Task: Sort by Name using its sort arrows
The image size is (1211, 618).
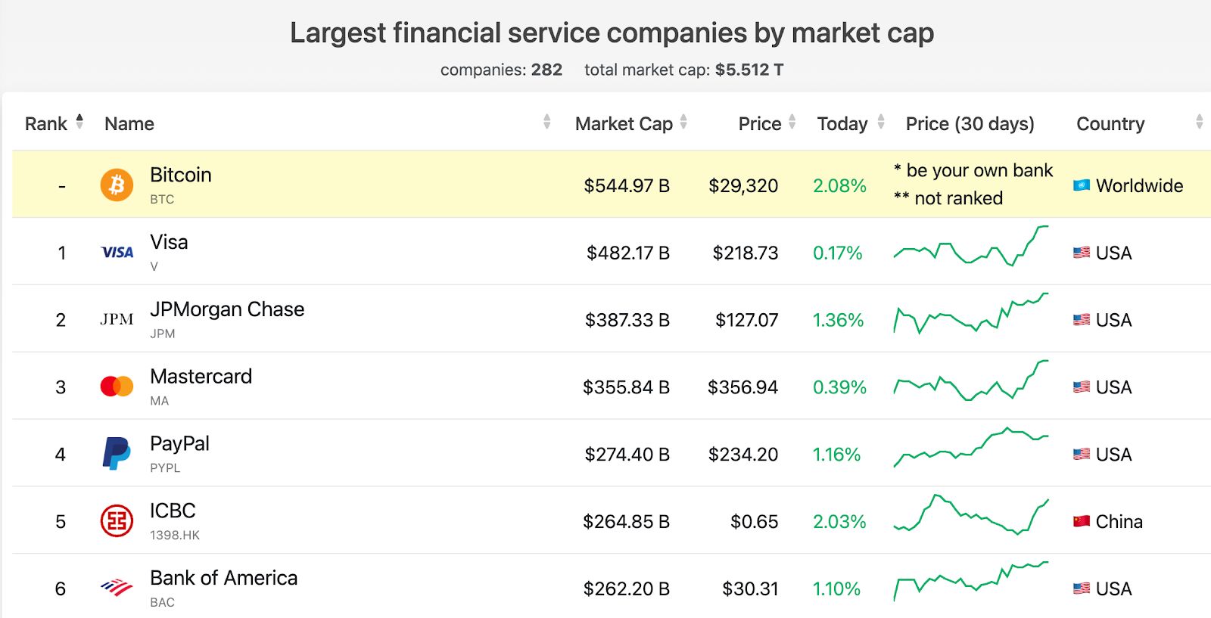Action: [x=546, y=122]
